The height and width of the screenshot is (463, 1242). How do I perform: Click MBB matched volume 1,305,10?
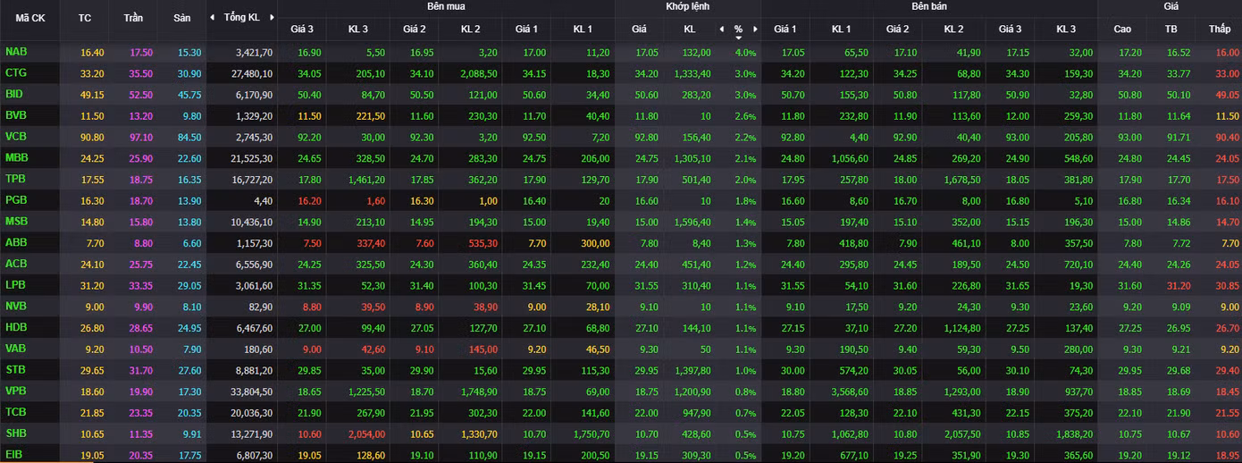(692, 158)
